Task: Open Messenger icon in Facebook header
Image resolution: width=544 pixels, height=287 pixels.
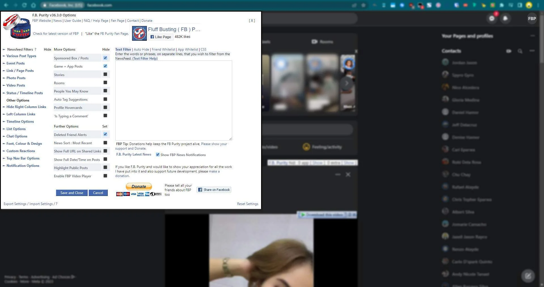Action: point(492,18)
